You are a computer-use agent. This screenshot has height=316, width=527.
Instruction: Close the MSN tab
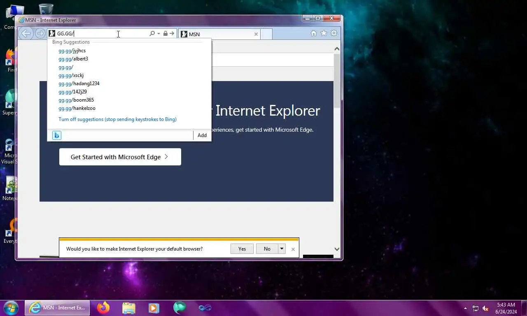tap(256, 34)
